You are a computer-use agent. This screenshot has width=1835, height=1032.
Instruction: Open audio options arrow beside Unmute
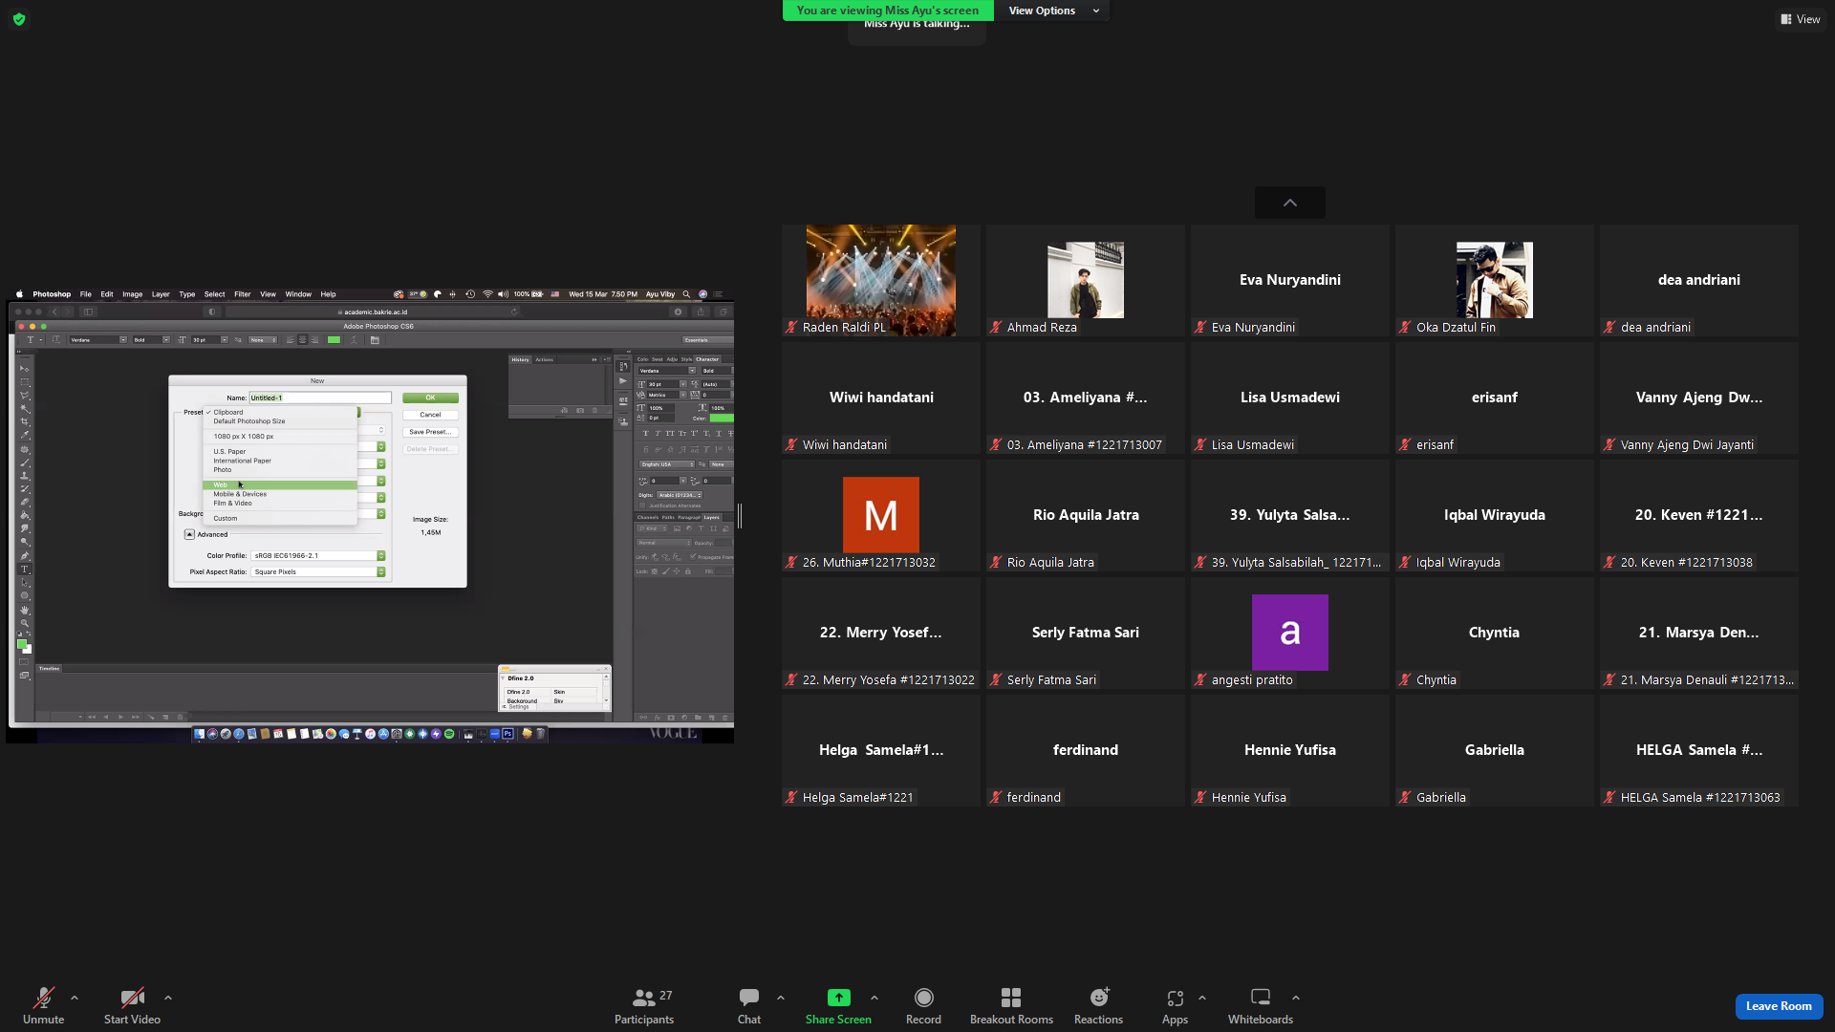coord(75,998)
